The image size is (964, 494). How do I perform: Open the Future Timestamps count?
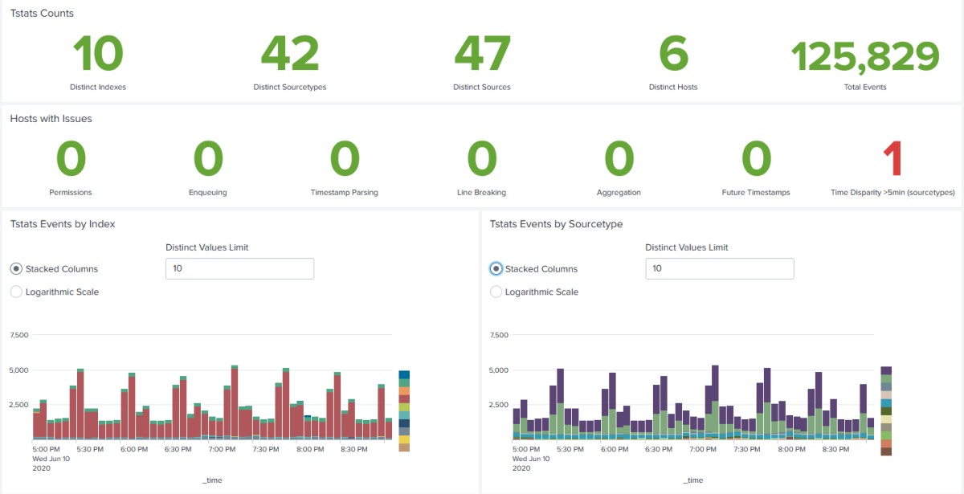756,159
